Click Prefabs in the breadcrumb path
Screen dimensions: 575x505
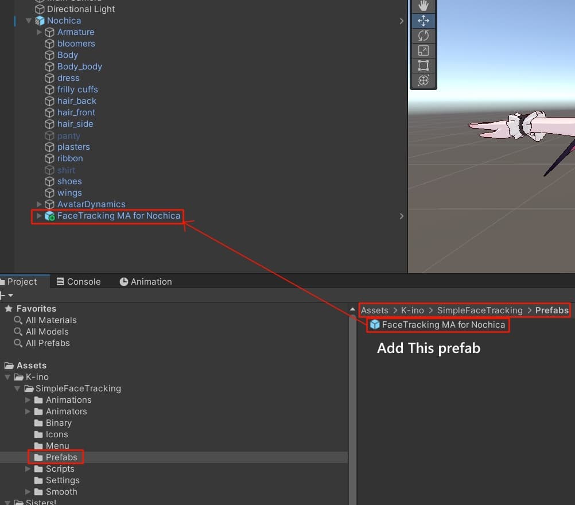(x=551, y=310)
